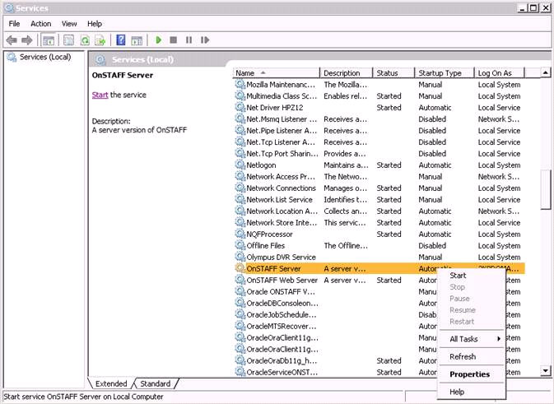The image size is (554, 404).
Task: Click the gear icon beside OracleMTSRecover
Action: [x=240, y=326]
